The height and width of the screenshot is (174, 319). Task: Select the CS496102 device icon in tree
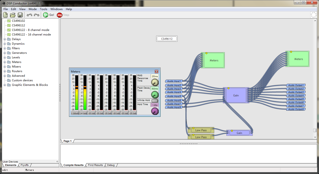tap(9, 21)
